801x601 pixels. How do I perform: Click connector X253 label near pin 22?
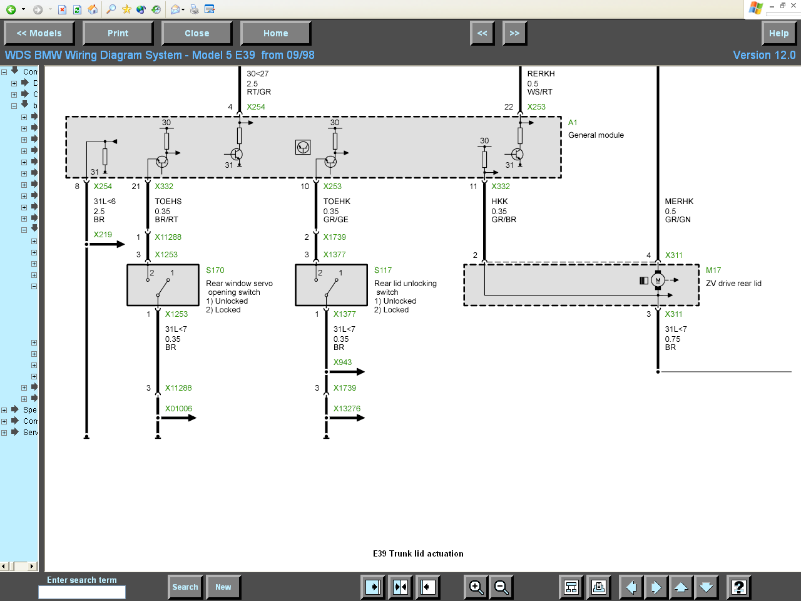coord(536,107)
